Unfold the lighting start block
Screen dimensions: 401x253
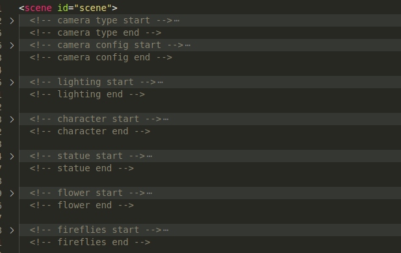(12, 82)
